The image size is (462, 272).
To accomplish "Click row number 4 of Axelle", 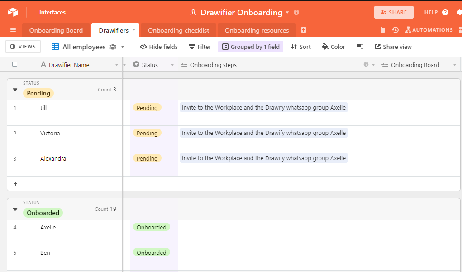I will pos(15,228).
